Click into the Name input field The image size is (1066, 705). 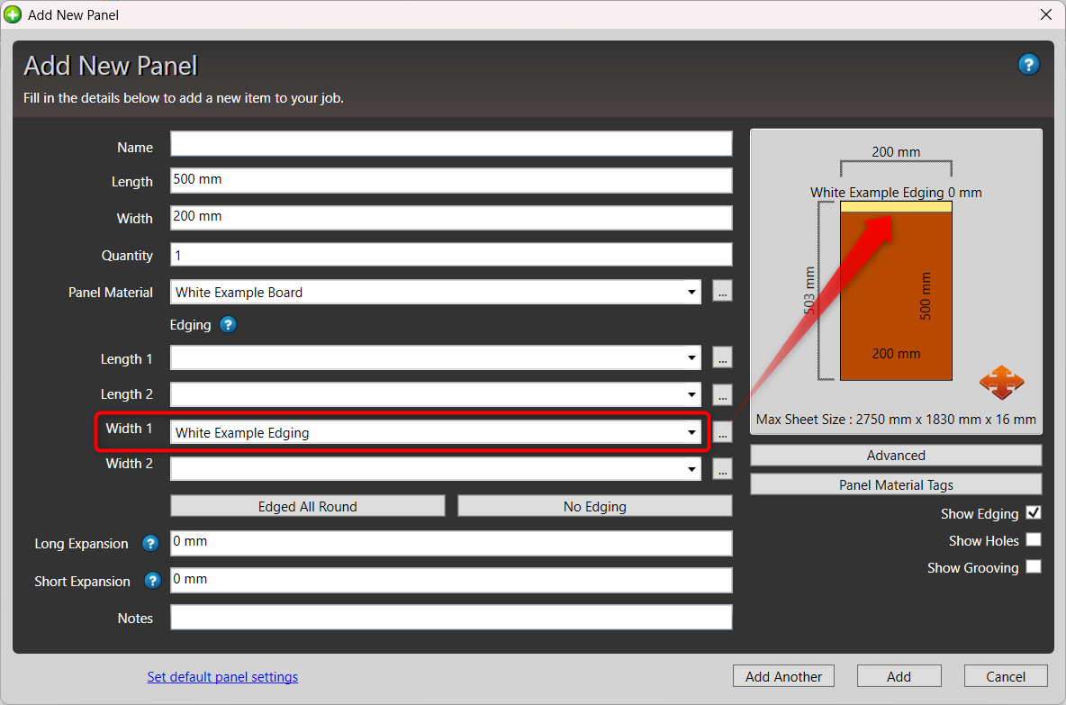(451, 144)
